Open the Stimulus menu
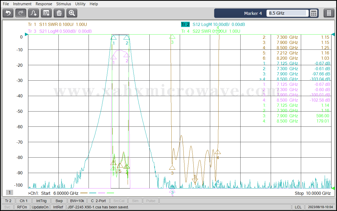 (x=64, y=4)
